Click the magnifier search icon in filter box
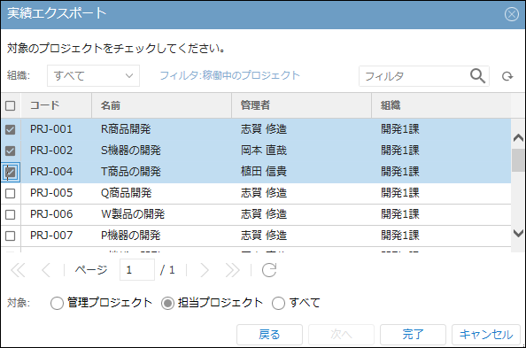The width and height of the screenshot is (526, 348). click(x=477, y=76)
